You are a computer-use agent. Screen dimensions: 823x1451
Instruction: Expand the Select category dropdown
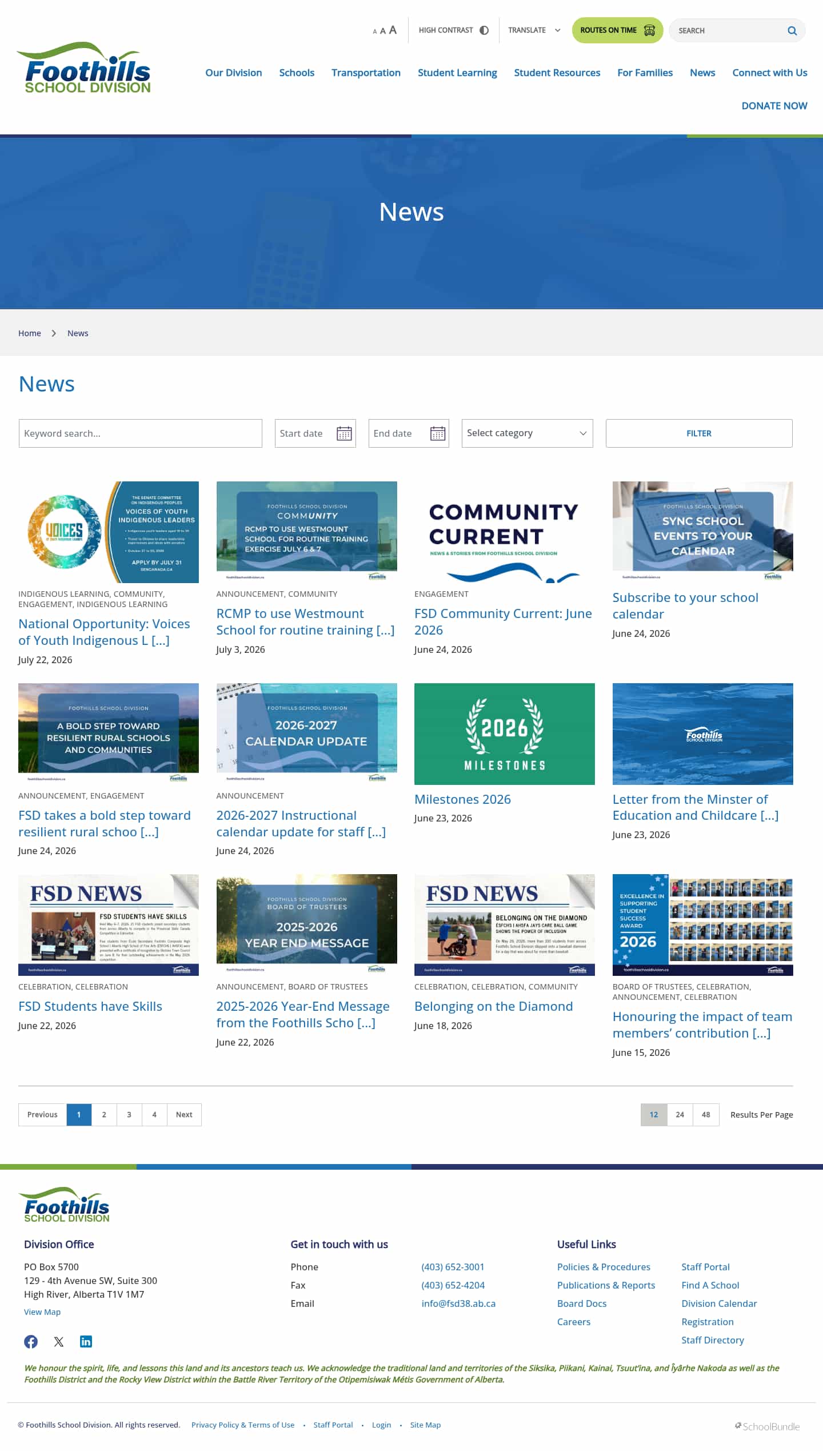[527, 433]
